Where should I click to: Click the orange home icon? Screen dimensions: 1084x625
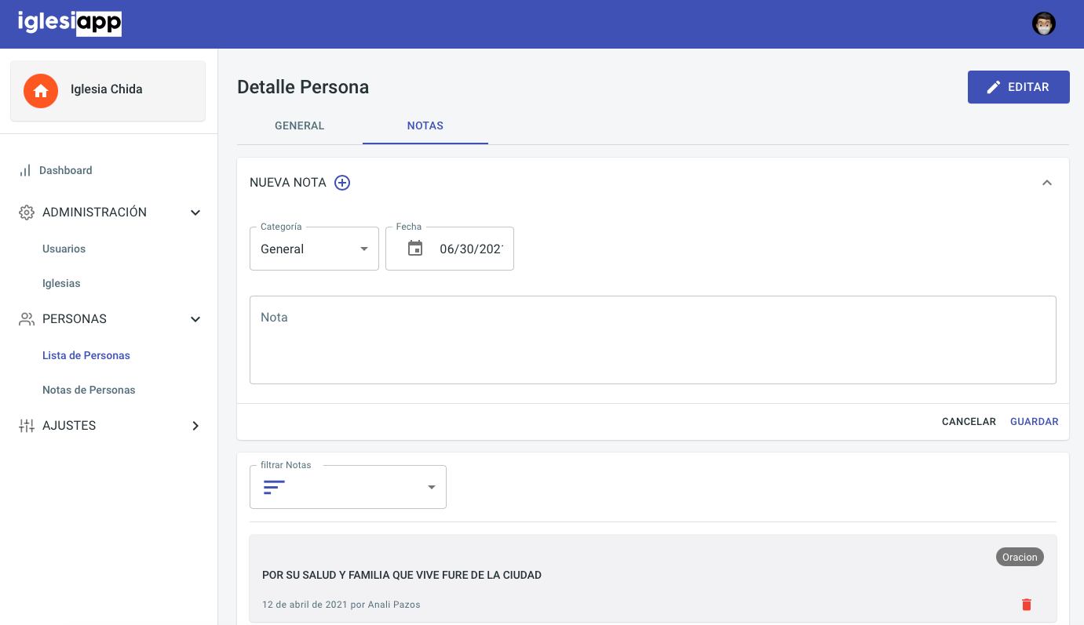(41, 91)
